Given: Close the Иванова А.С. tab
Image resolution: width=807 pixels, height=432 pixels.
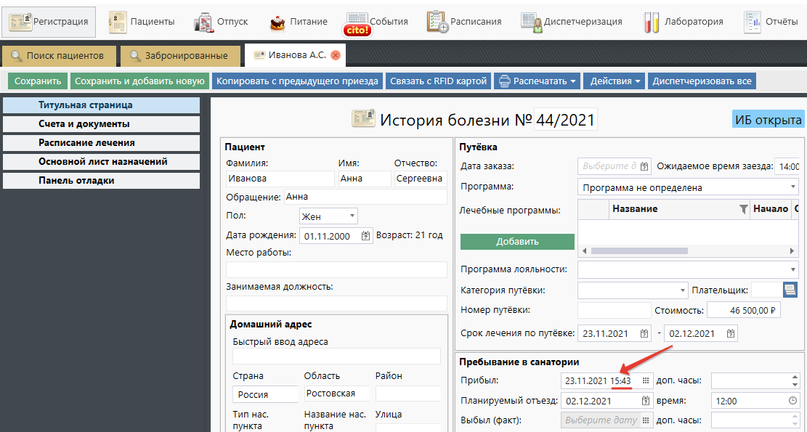Looking at the screenshot, I should [336, 55].
